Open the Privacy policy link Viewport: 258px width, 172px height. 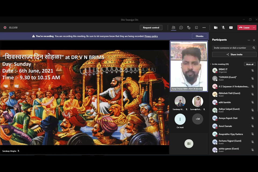pyautogui.click(x=151, y=36)
